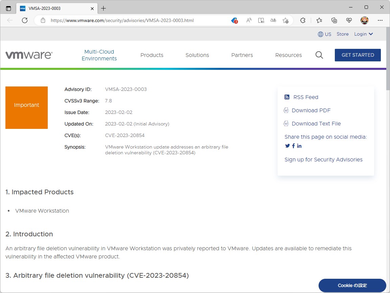View site information lock icon

43,20
